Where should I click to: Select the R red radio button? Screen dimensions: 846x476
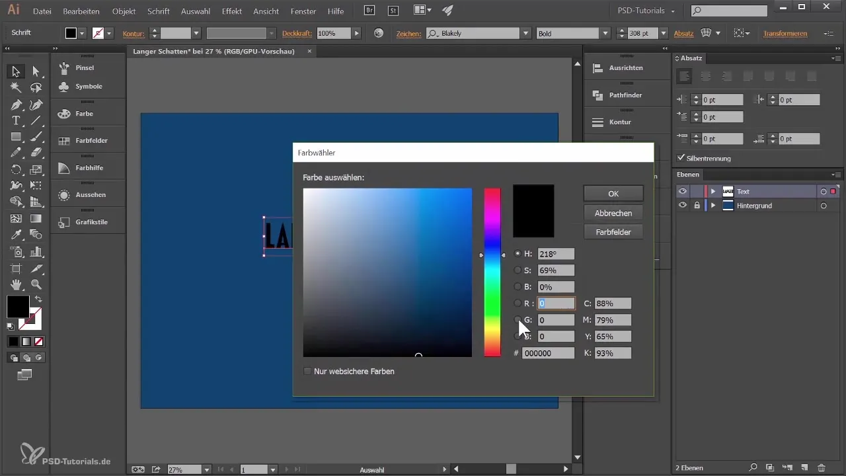[518, 303]
